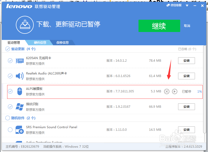
Task: Toggle the 驱动更新 select-all checkbox
Action: click(x=8, y=49)
